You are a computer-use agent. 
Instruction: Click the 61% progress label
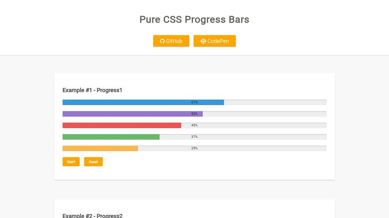[194, 102]
